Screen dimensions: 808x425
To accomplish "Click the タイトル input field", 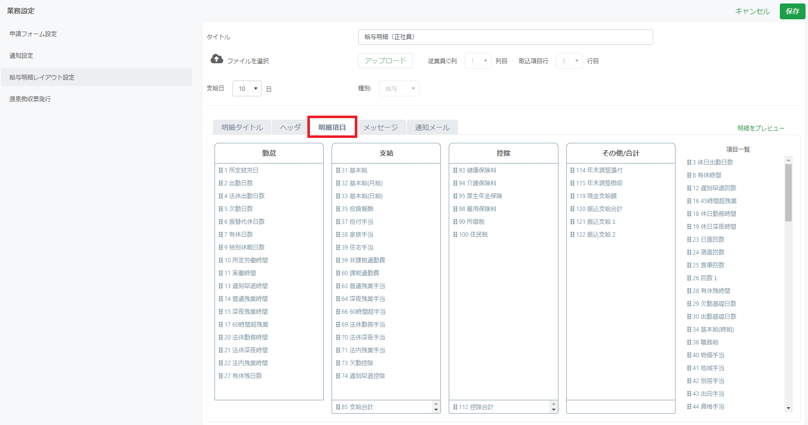I will pos(505,37).
